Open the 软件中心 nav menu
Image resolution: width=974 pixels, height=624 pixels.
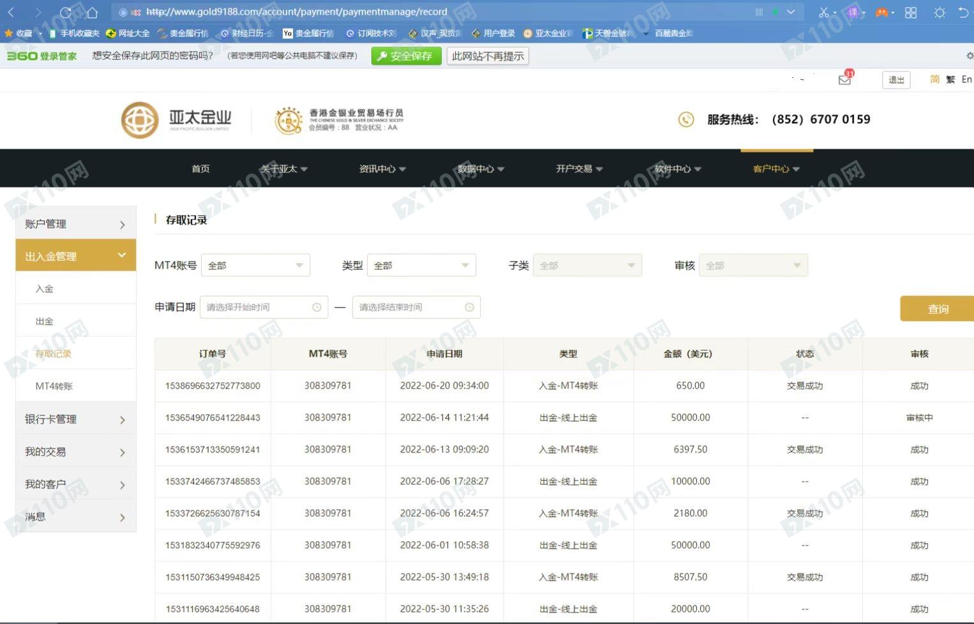pos(677,168)
